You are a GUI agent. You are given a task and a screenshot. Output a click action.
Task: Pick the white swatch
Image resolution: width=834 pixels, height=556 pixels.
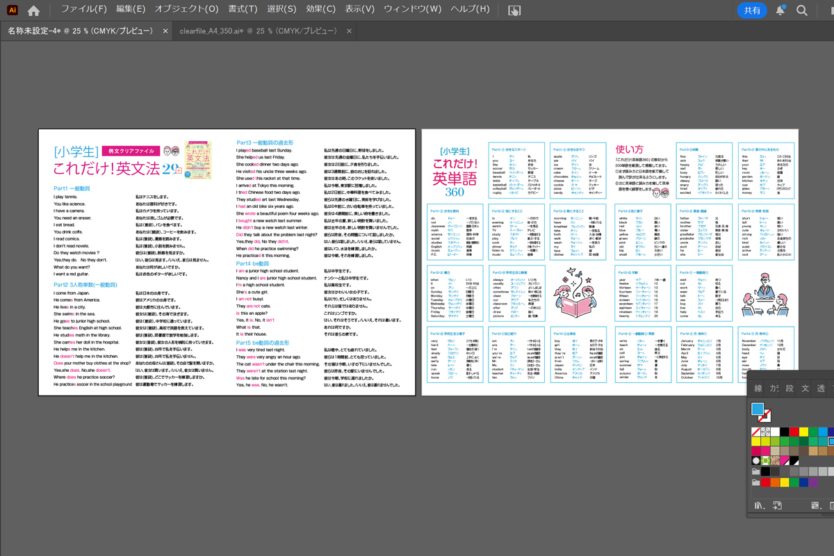775,432
